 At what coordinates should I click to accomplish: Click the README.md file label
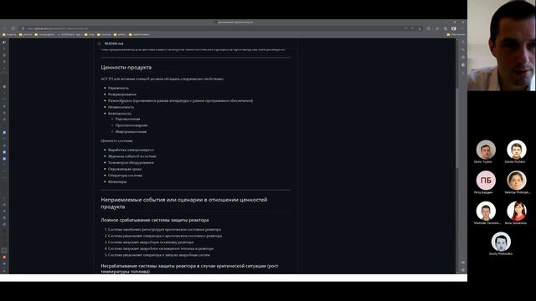pyautogui.click(x=114, y=43)
